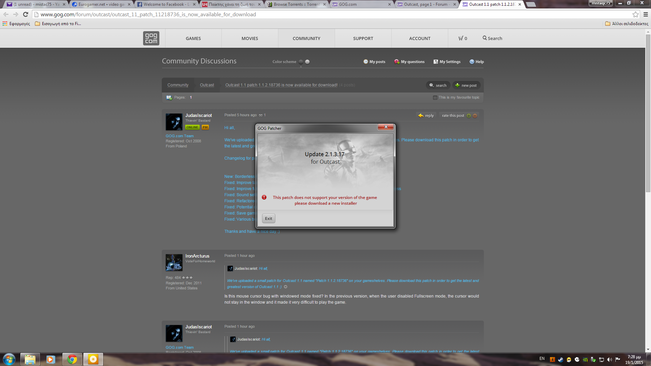This screenshot has height=366, width=651.
Task: Click the browser back arrow
Action: tap(6, 14)
